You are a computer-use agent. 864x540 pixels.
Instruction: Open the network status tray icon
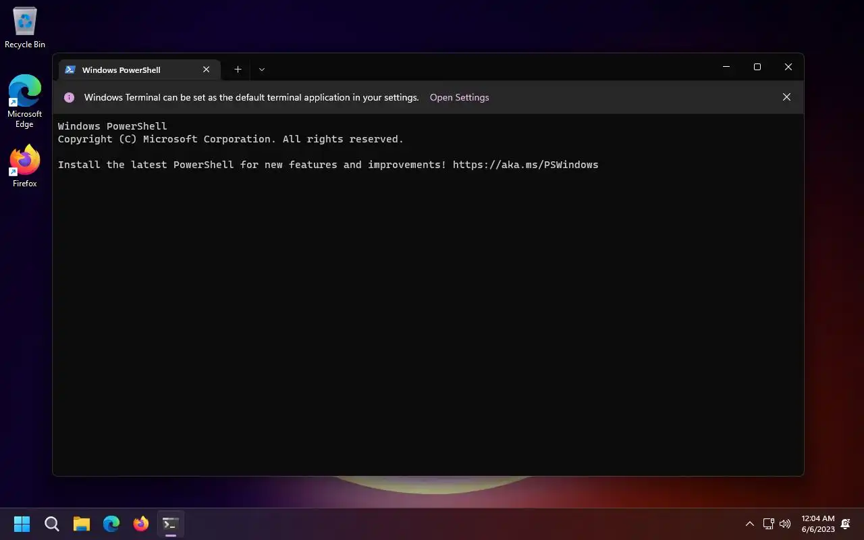point(768,524)
